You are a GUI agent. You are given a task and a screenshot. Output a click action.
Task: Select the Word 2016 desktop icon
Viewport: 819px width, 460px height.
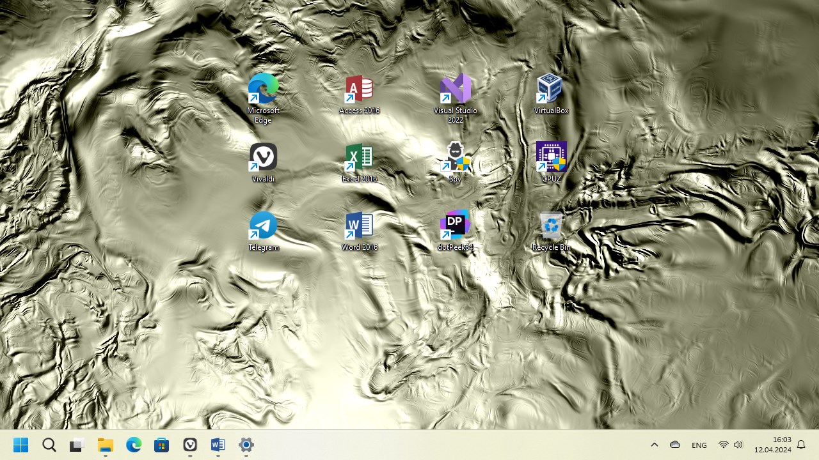pos(359,231)
